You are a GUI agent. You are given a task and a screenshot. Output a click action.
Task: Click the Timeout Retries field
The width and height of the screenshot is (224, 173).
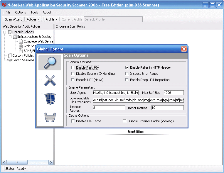109,108
